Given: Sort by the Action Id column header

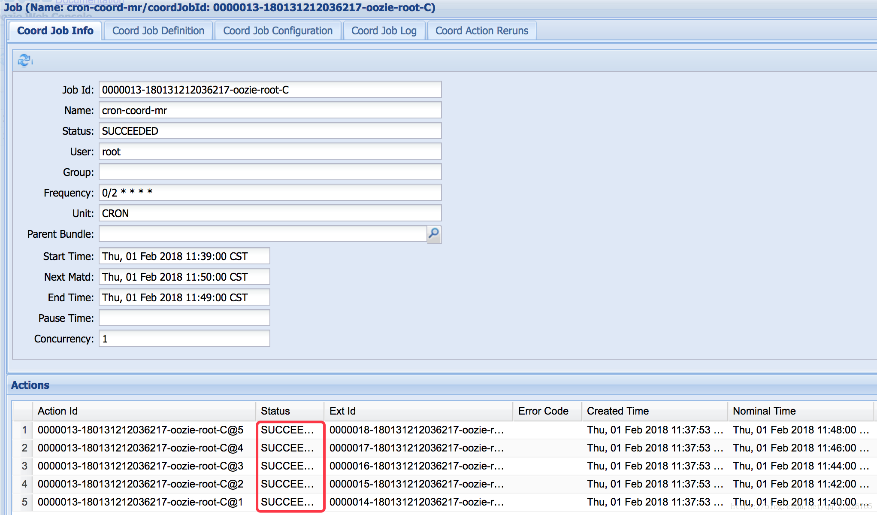Looking at the screenshot, I should click(144, 411).
